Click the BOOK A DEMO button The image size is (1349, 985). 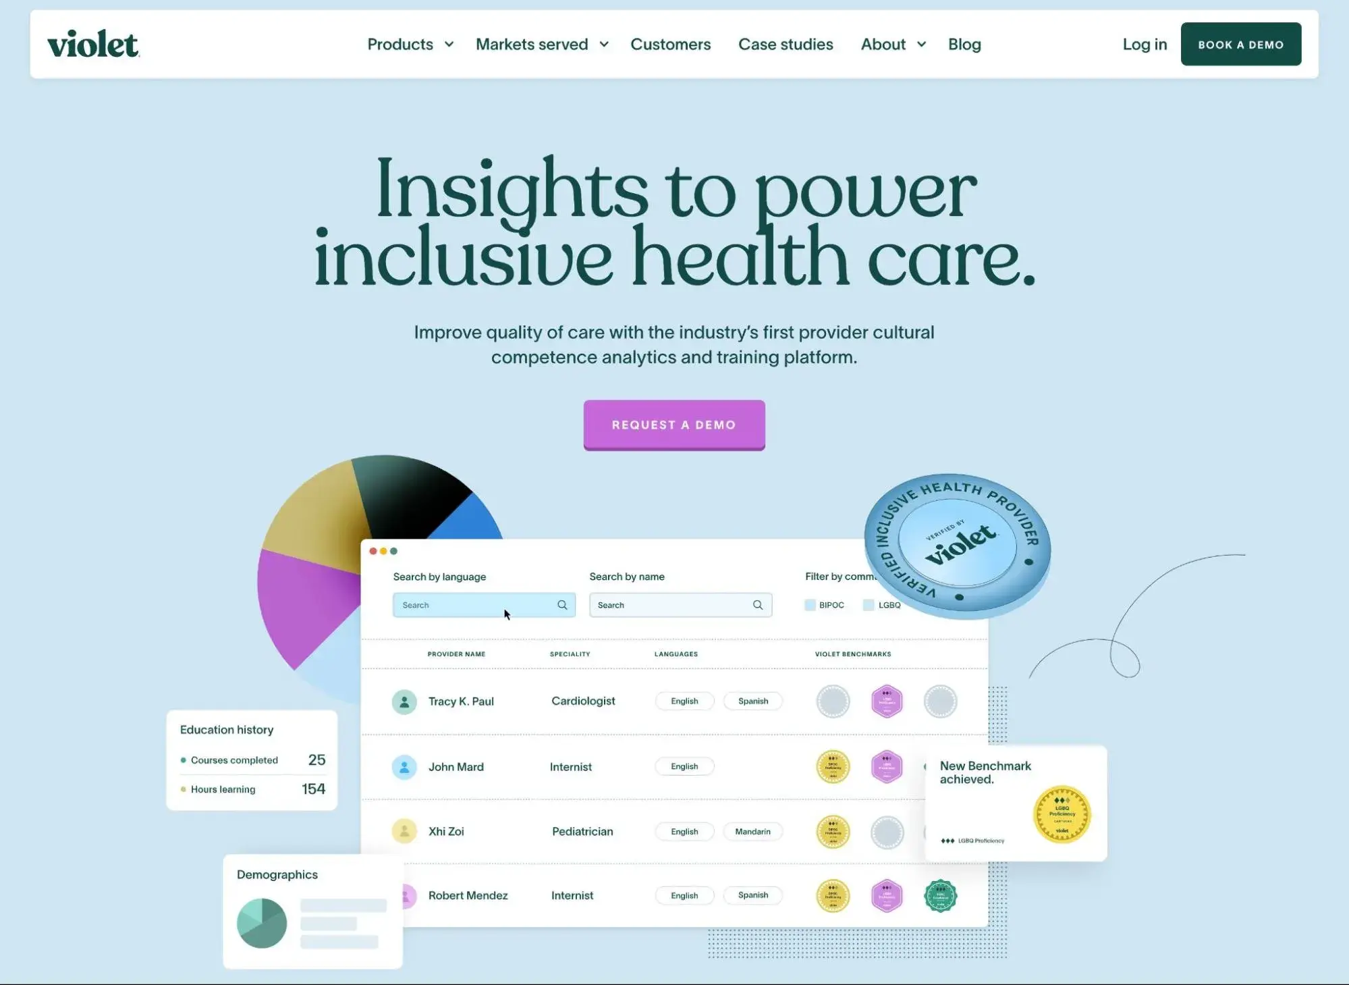click(1240, 43)
